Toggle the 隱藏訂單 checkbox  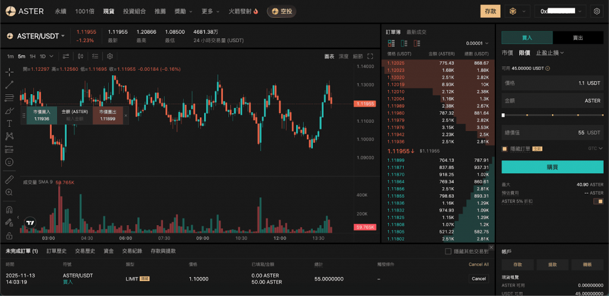pyautogui.click(x=505, y=148)
